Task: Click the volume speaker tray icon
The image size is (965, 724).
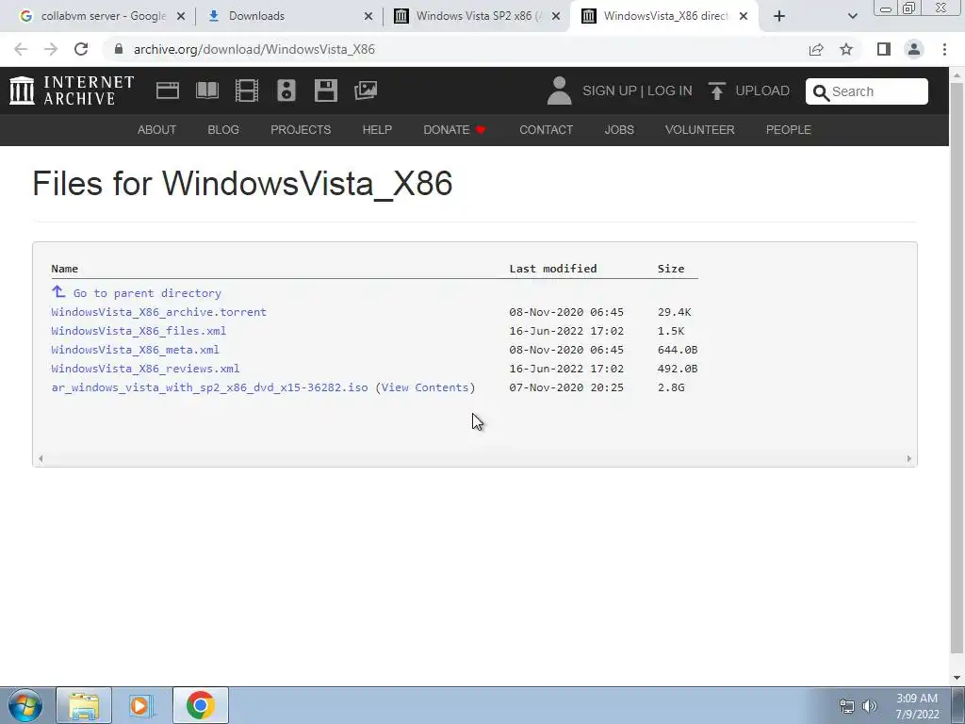Action: pos(869,706)
